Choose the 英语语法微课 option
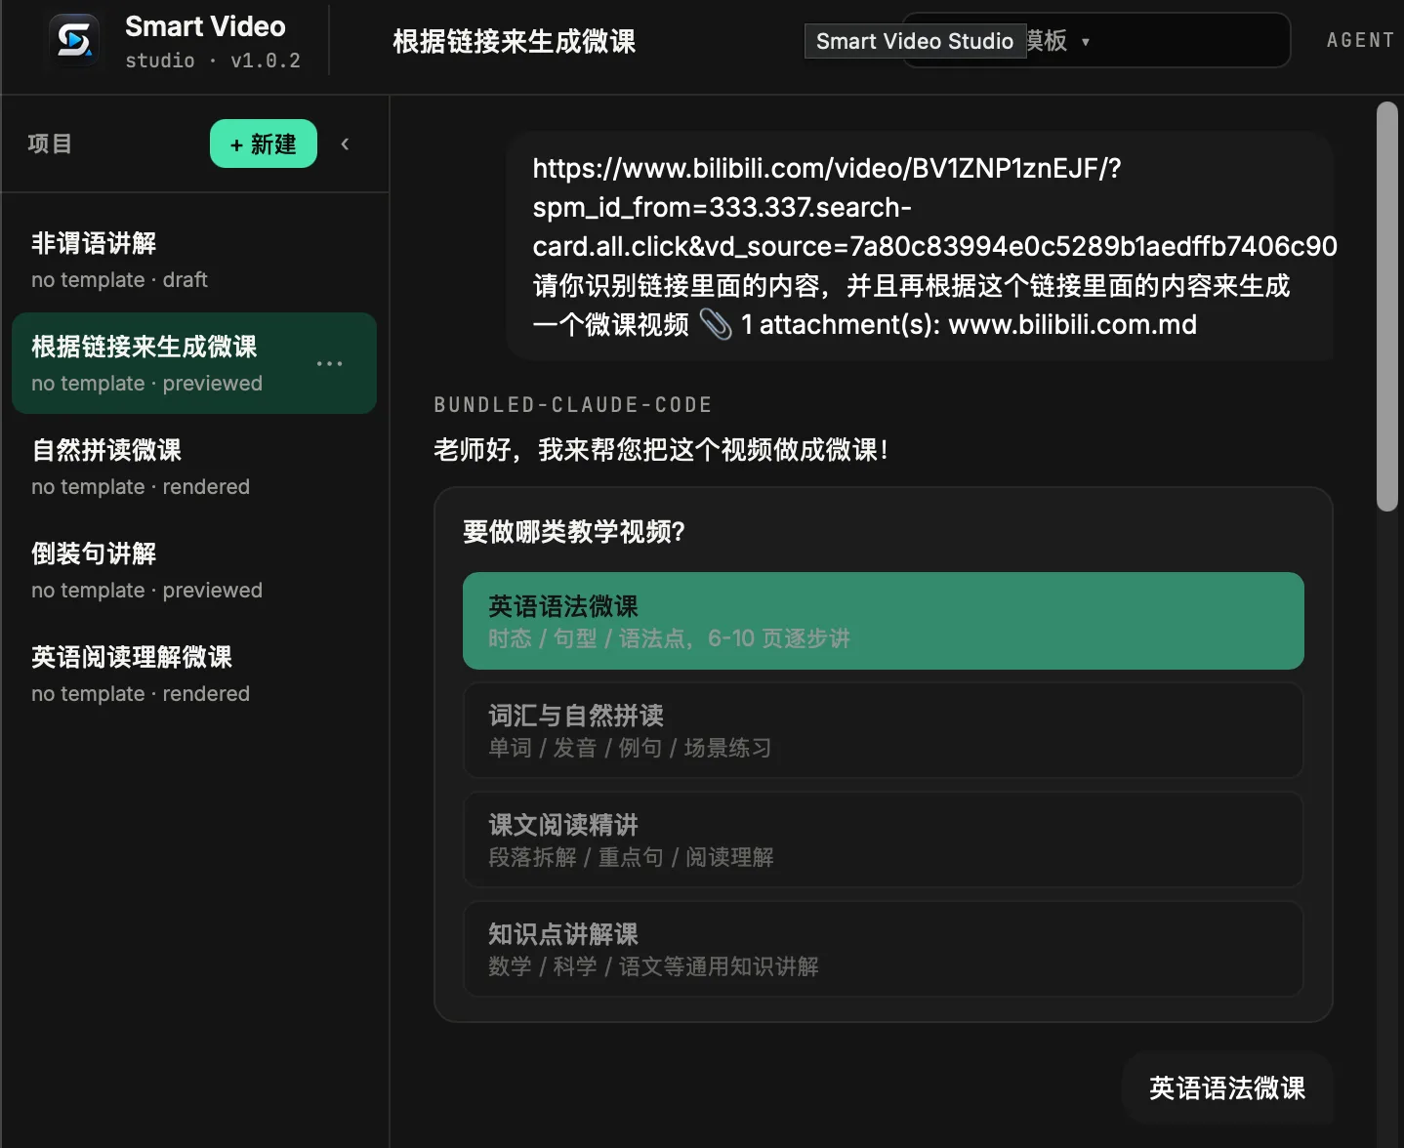This screenshot has height=1148, width=1404. 883,621
